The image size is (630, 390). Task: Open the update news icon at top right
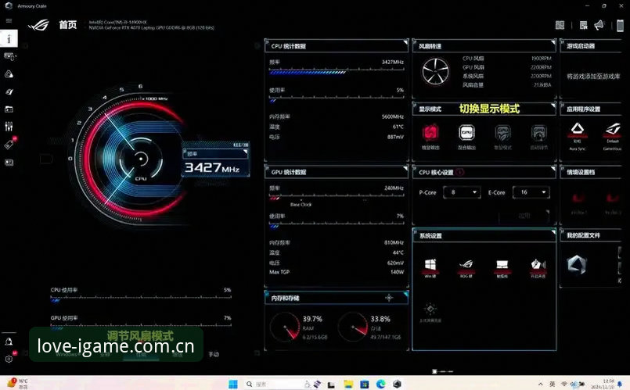coord(583,25)
